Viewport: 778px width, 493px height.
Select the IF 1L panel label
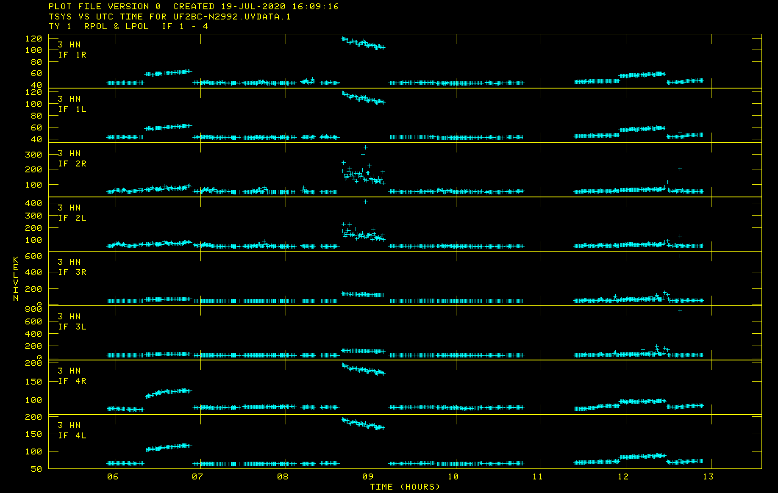tap(72, 109)
